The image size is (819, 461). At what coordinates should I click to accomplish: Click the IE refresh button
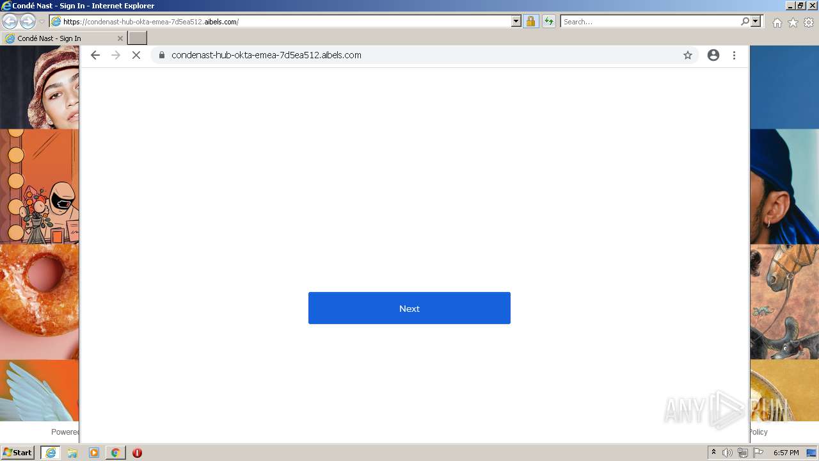tap(548, 21)
